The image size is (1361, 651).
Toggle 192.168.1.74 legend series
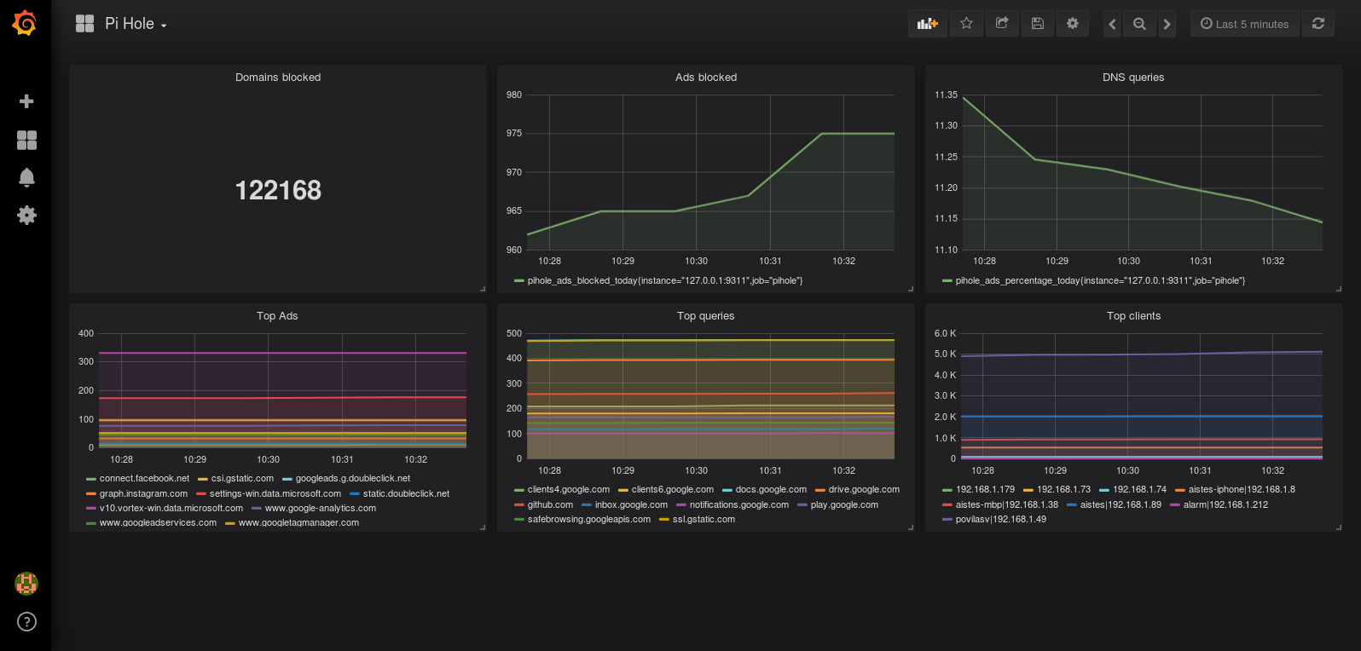point(1139,490)
